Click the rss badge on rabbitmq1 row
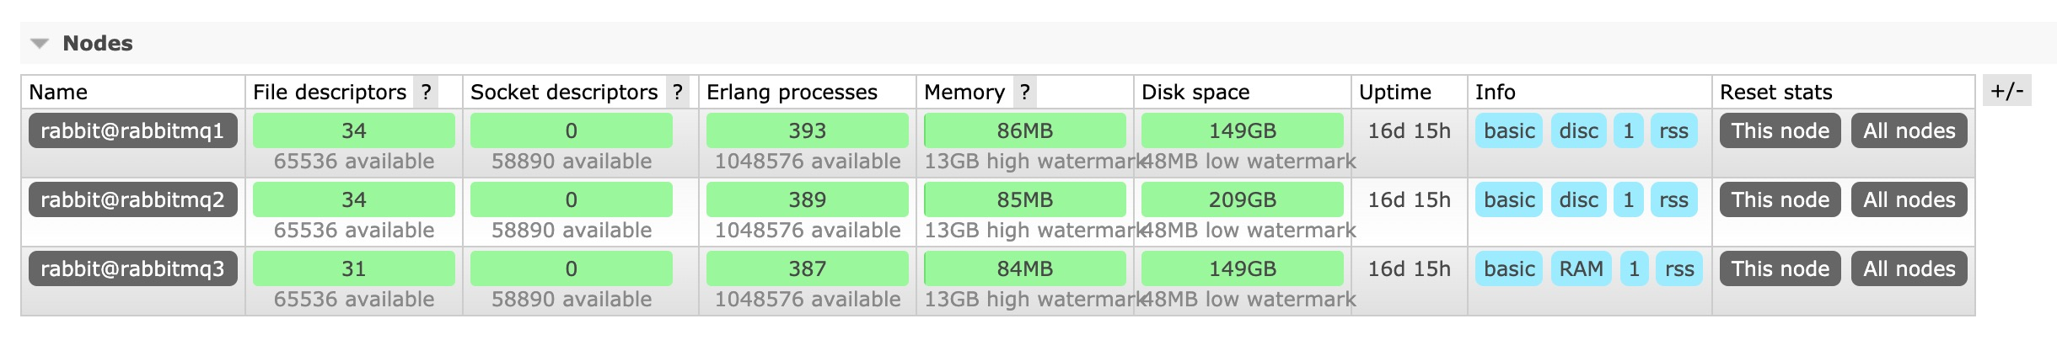This screenshot has width=2057, height=340. (1673, 131)
